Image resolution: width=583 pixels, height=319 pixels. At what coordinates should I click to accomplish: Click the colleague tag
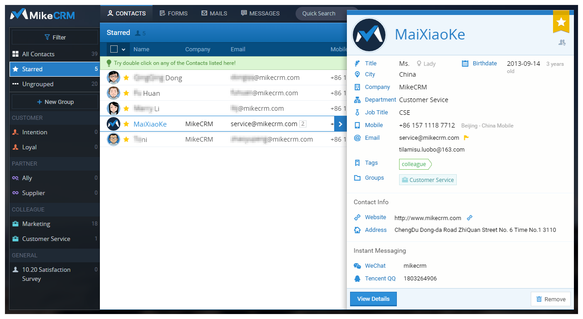pyautogui.click(x=415, y=164)
